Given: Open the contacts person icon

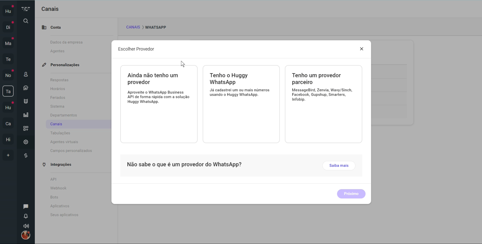Looking at the screenshot, I should coord(26,74).
